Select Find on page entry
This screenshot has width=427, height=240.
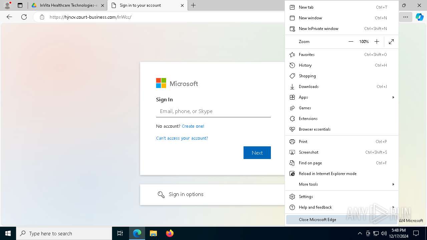(342, 163)
